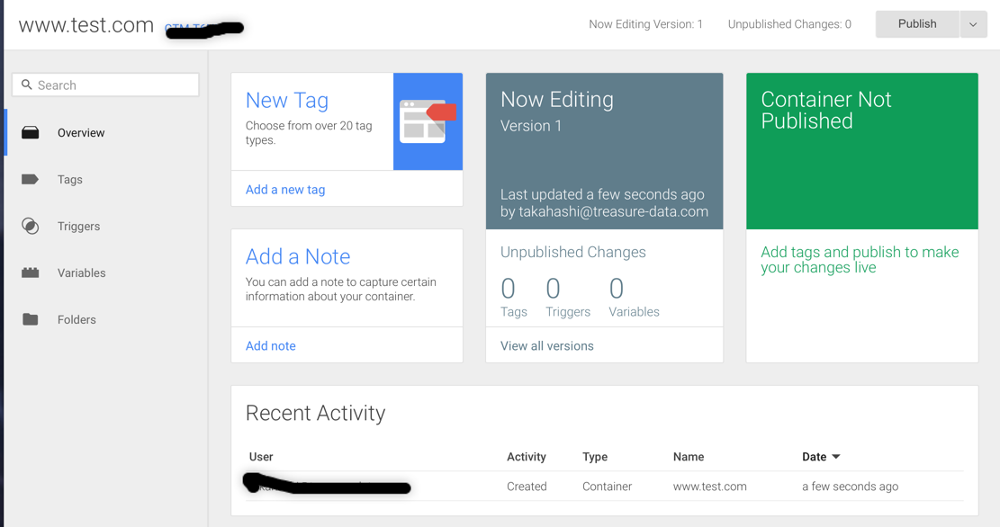Image resolution: width=1000 pixels, height=527 pixels.
Task: Click the www.test.com container title
Action: tap(86, 25)
